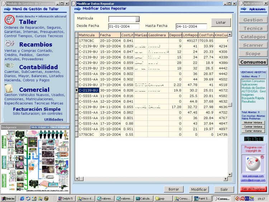Viewport: 269px width, 202px height.
Task: Select Resultados in open windows list
Action: [249, 102]
